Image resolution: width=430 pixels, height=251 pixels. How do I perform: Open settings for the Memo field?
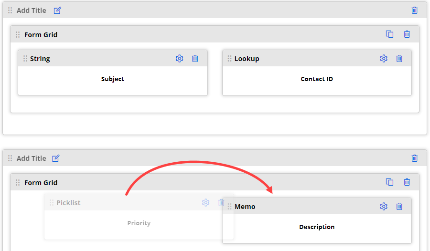click(x=384, y=206)
